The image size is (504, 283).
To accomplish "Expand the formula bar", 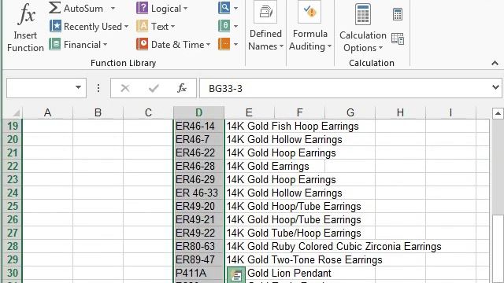I will point(495,87).
